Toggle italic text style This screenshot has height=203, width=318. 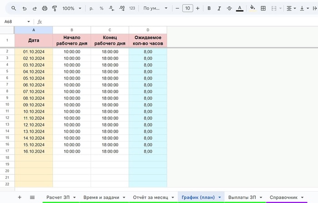219,8
